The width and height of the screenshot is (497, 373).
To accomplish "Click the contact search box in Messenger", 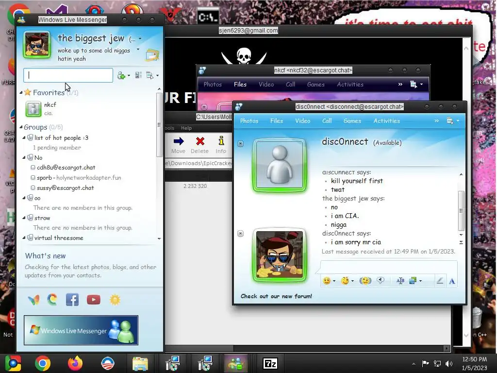I will point(68,75).
